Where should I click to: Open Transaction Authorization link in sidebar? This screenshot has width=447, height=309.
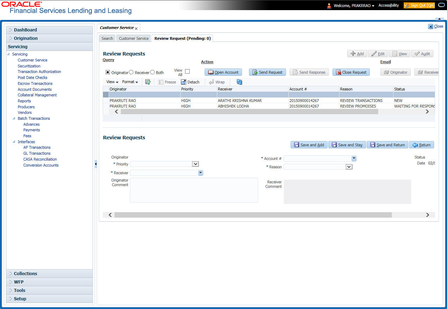(x=39, y=72)
